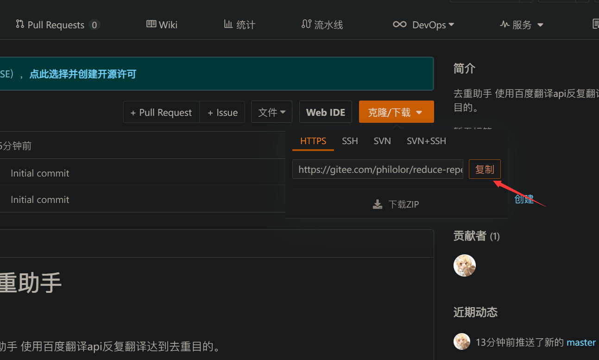Toggle the 克隆/下载 dropdown button
Image resolution: width=599 pixels, height=360 pixels.
(396, 112)
